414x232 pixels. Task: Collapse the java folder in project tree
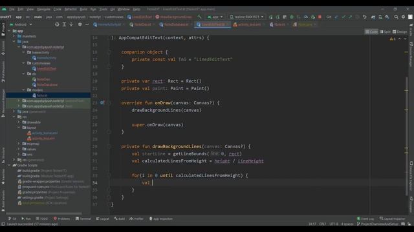tap(14, 41)
